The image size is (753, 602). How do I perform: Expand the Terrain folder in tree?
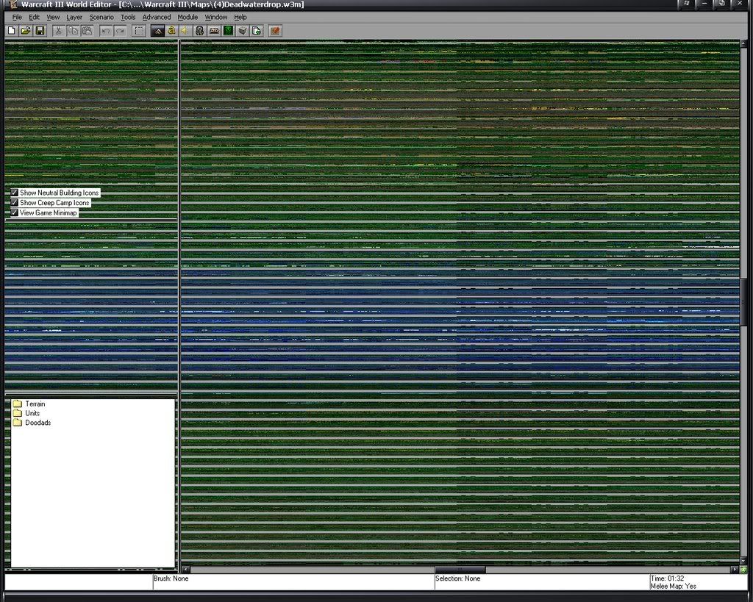(18, 404)
